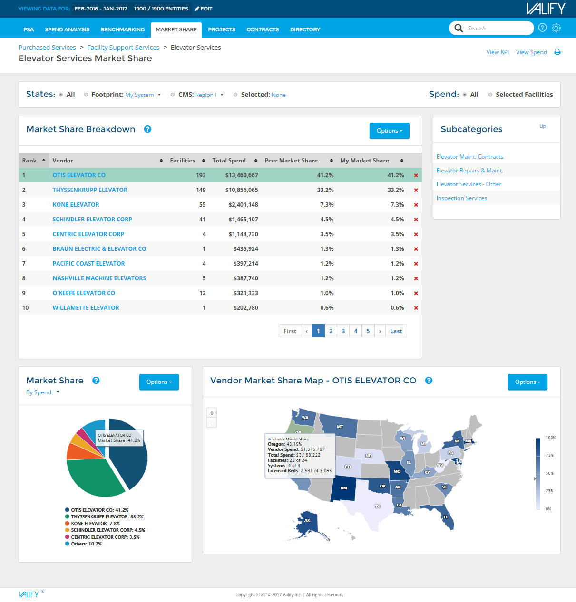576x602 pixels.
Task: Remove PACIFIC COAST ELEVATOR row with red X
Action: tap(416, 264)
